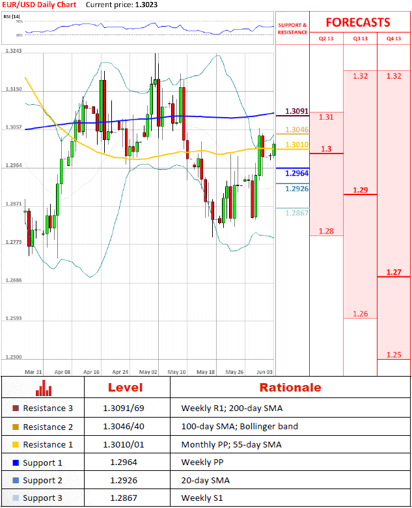Click the 1.2686 price axis label
This screenshot has width=412, height=508.
pyautogui.click(x=14, y=280)
